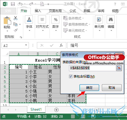Click the 确定 button
The width and height of the screenshot is (127, 120).
click(89, 88)
